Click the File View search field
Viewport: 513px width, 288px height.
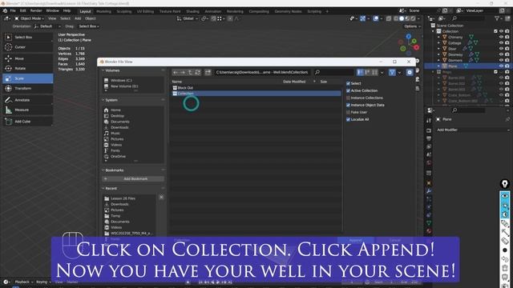pyautogui.click(x=333, y=72)
